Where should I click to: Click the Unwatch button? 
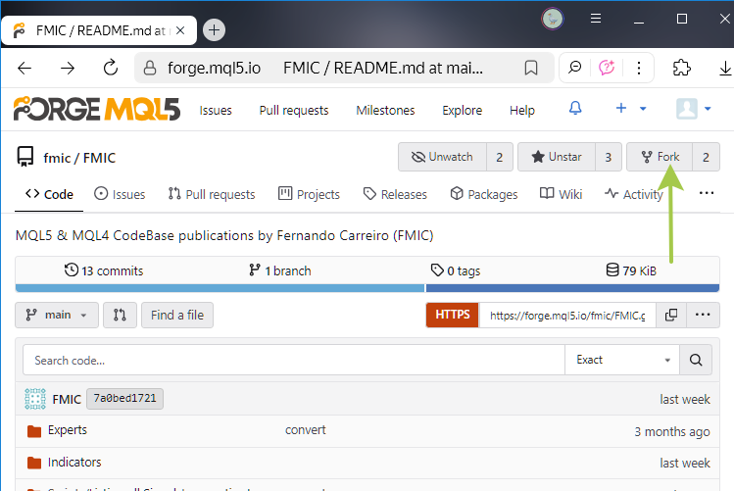[442, 157]
